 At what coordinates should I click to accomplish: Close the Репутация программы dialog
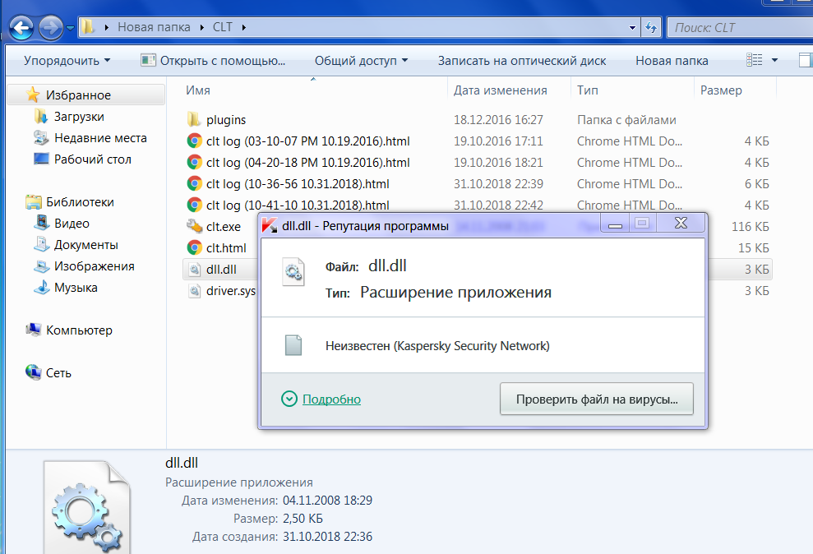click(x=681, y=224)
